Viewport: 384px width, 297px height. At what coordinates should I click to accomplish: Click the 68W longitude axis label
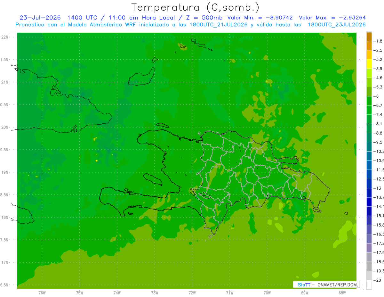(x=342, y=293)
